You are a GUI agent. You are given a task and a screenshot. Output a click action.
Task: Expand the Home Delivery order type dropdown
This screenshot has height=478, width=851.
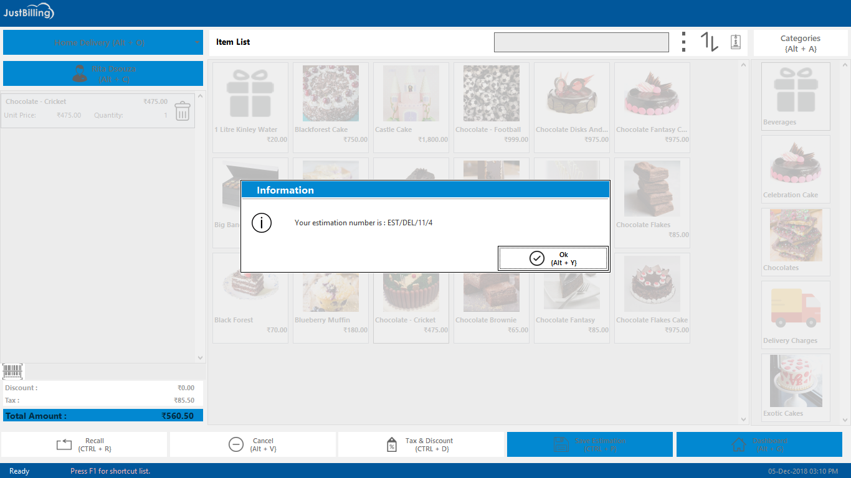pyautogui.click(x=103, y=42)
